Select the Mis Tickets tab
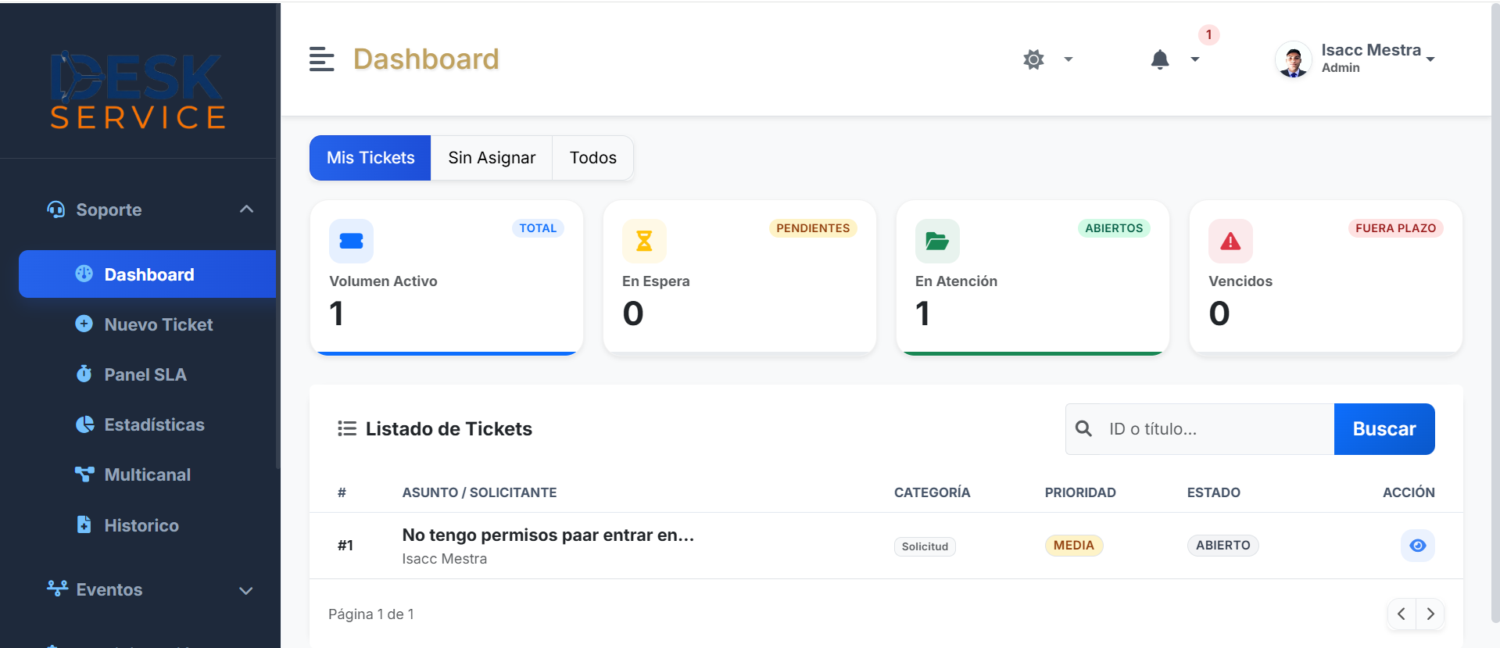Screen dimensions: 1500x648 pos(371,158)
